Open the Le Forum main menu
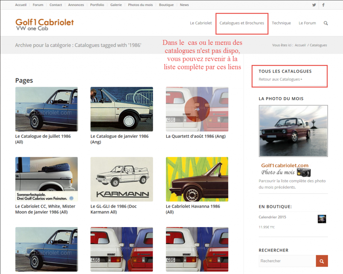The image size is (343, 274). 307,23
